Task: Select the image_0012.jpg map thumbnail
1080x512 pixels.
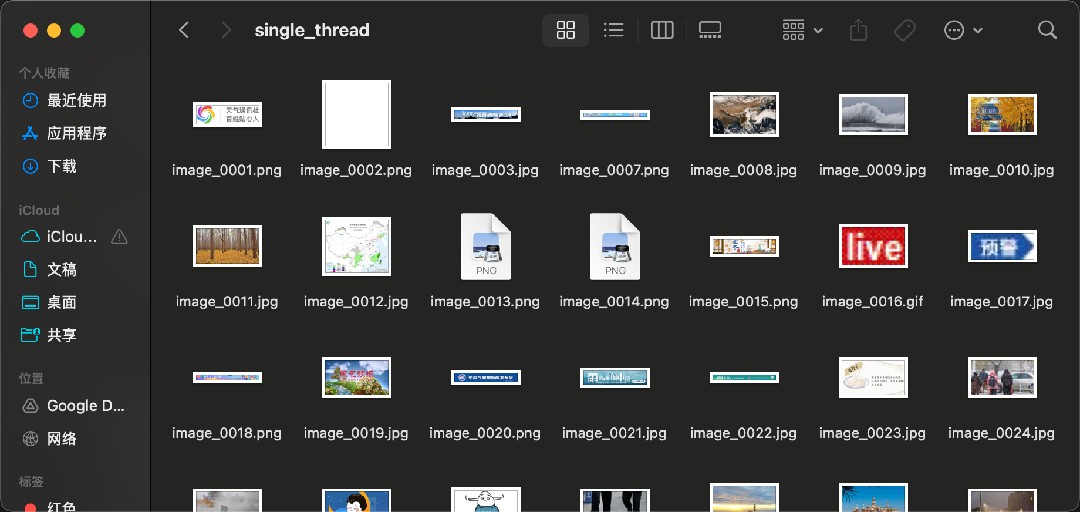Action: pos(357,246)
